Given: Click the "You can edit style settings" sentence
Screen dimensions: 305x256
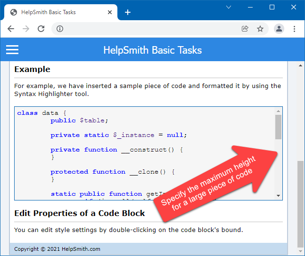Looking at the screenshot, I should 129,230.
